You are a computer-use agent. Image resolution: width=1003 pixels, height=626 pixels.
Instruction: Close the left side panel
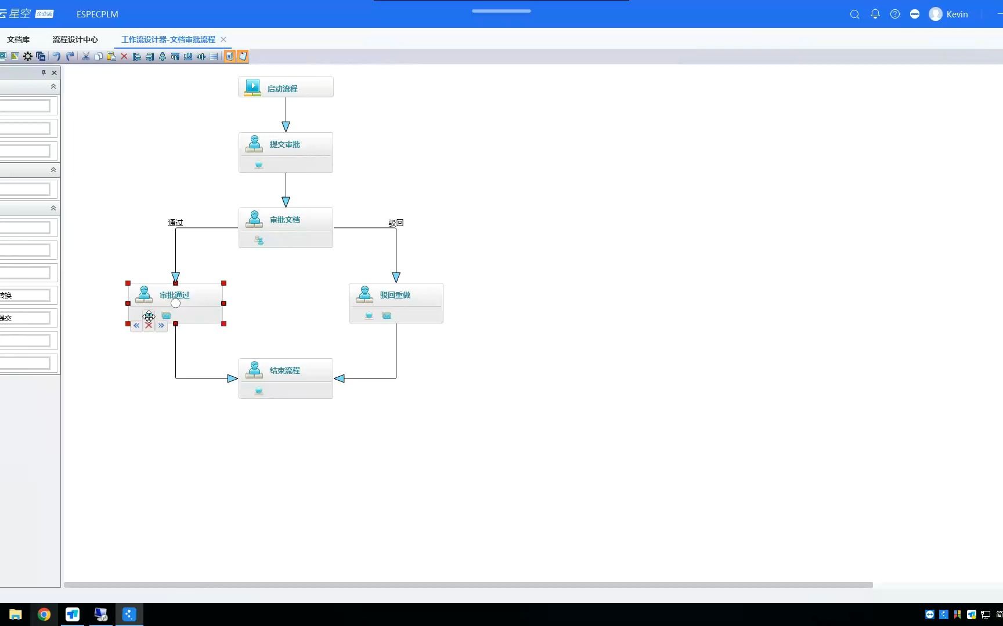(55, 72)
